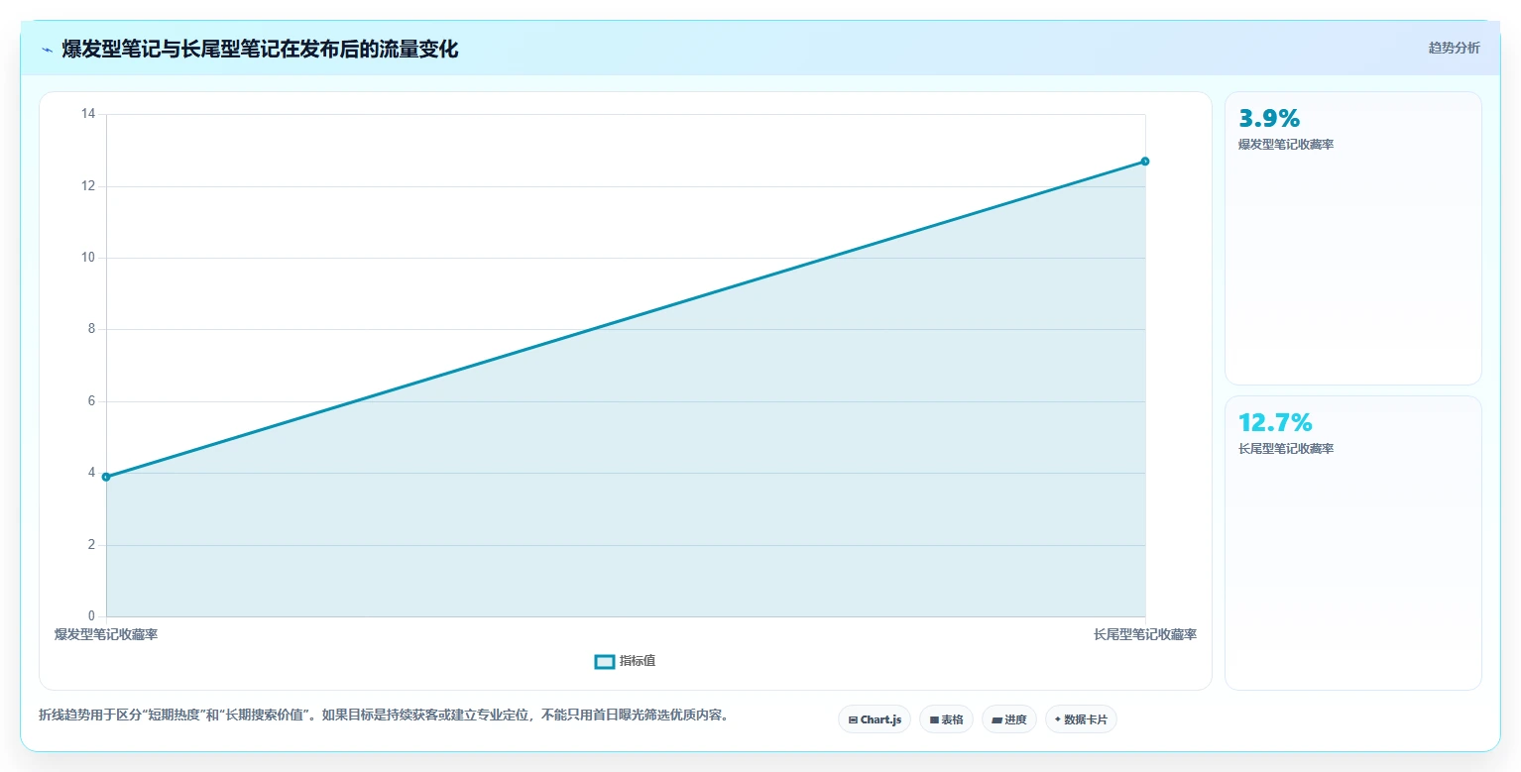Click the x-axis label 长尾型笔记收藏率
Image resolution: width=1521 pixels, height=772 pixels.
[x=1144, y=634]
